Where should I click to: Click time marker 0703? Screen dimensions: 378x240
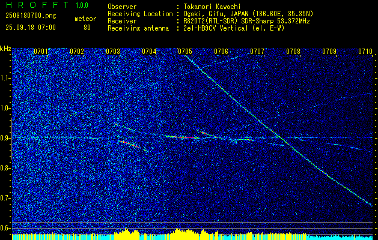pos(113,52)
